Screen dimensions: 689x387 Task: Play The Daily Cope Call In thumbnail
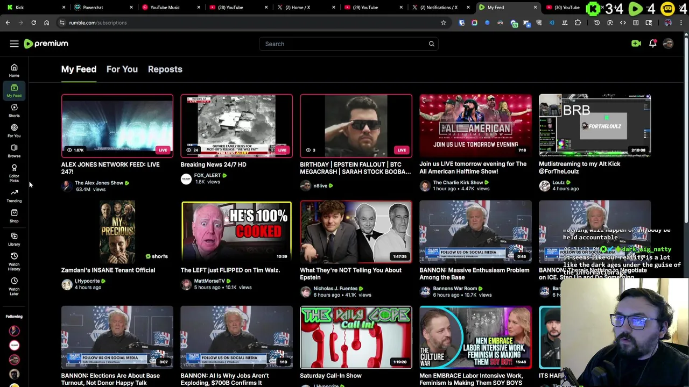[x=356, y=338]
